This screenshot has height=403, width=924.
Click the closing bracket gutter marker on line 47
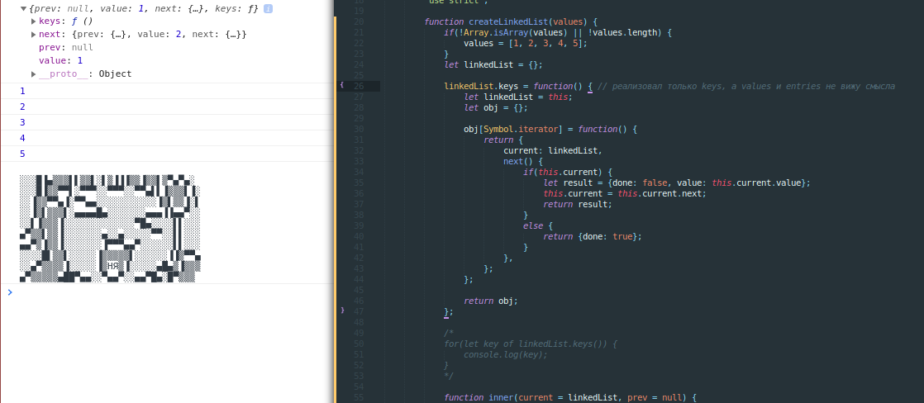pyautogui.click(x=342, y=311)
